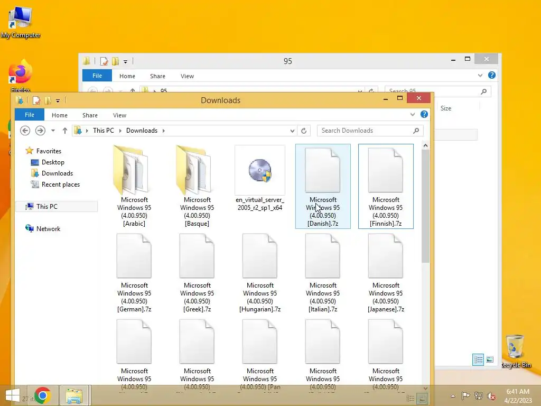Go back in Downloads window
The image size is (541, 406).
[25, 131]
